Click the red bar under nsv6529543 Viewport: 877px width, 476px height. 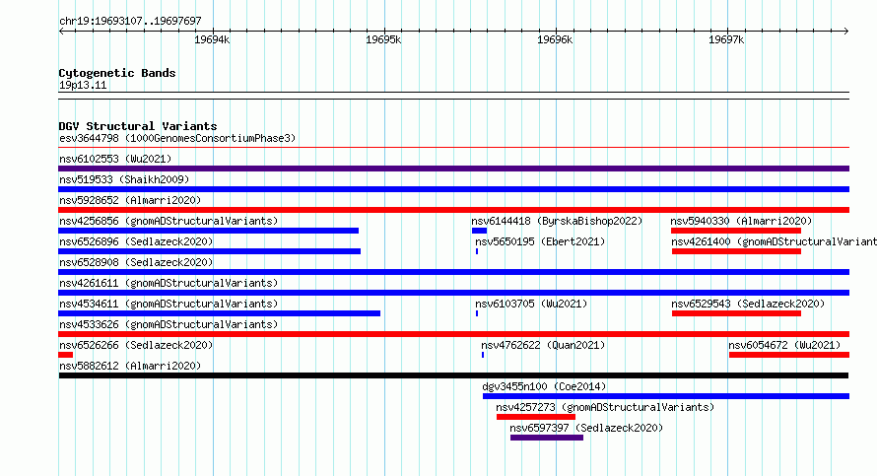tap(737, 313)
